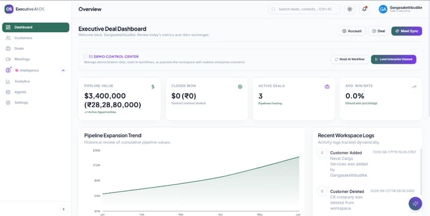Image resolution: width=430 pixels, height=216 pixels.
Task: Click the trend icon on Avg. Win Rate card
Action: coord(414,87)
